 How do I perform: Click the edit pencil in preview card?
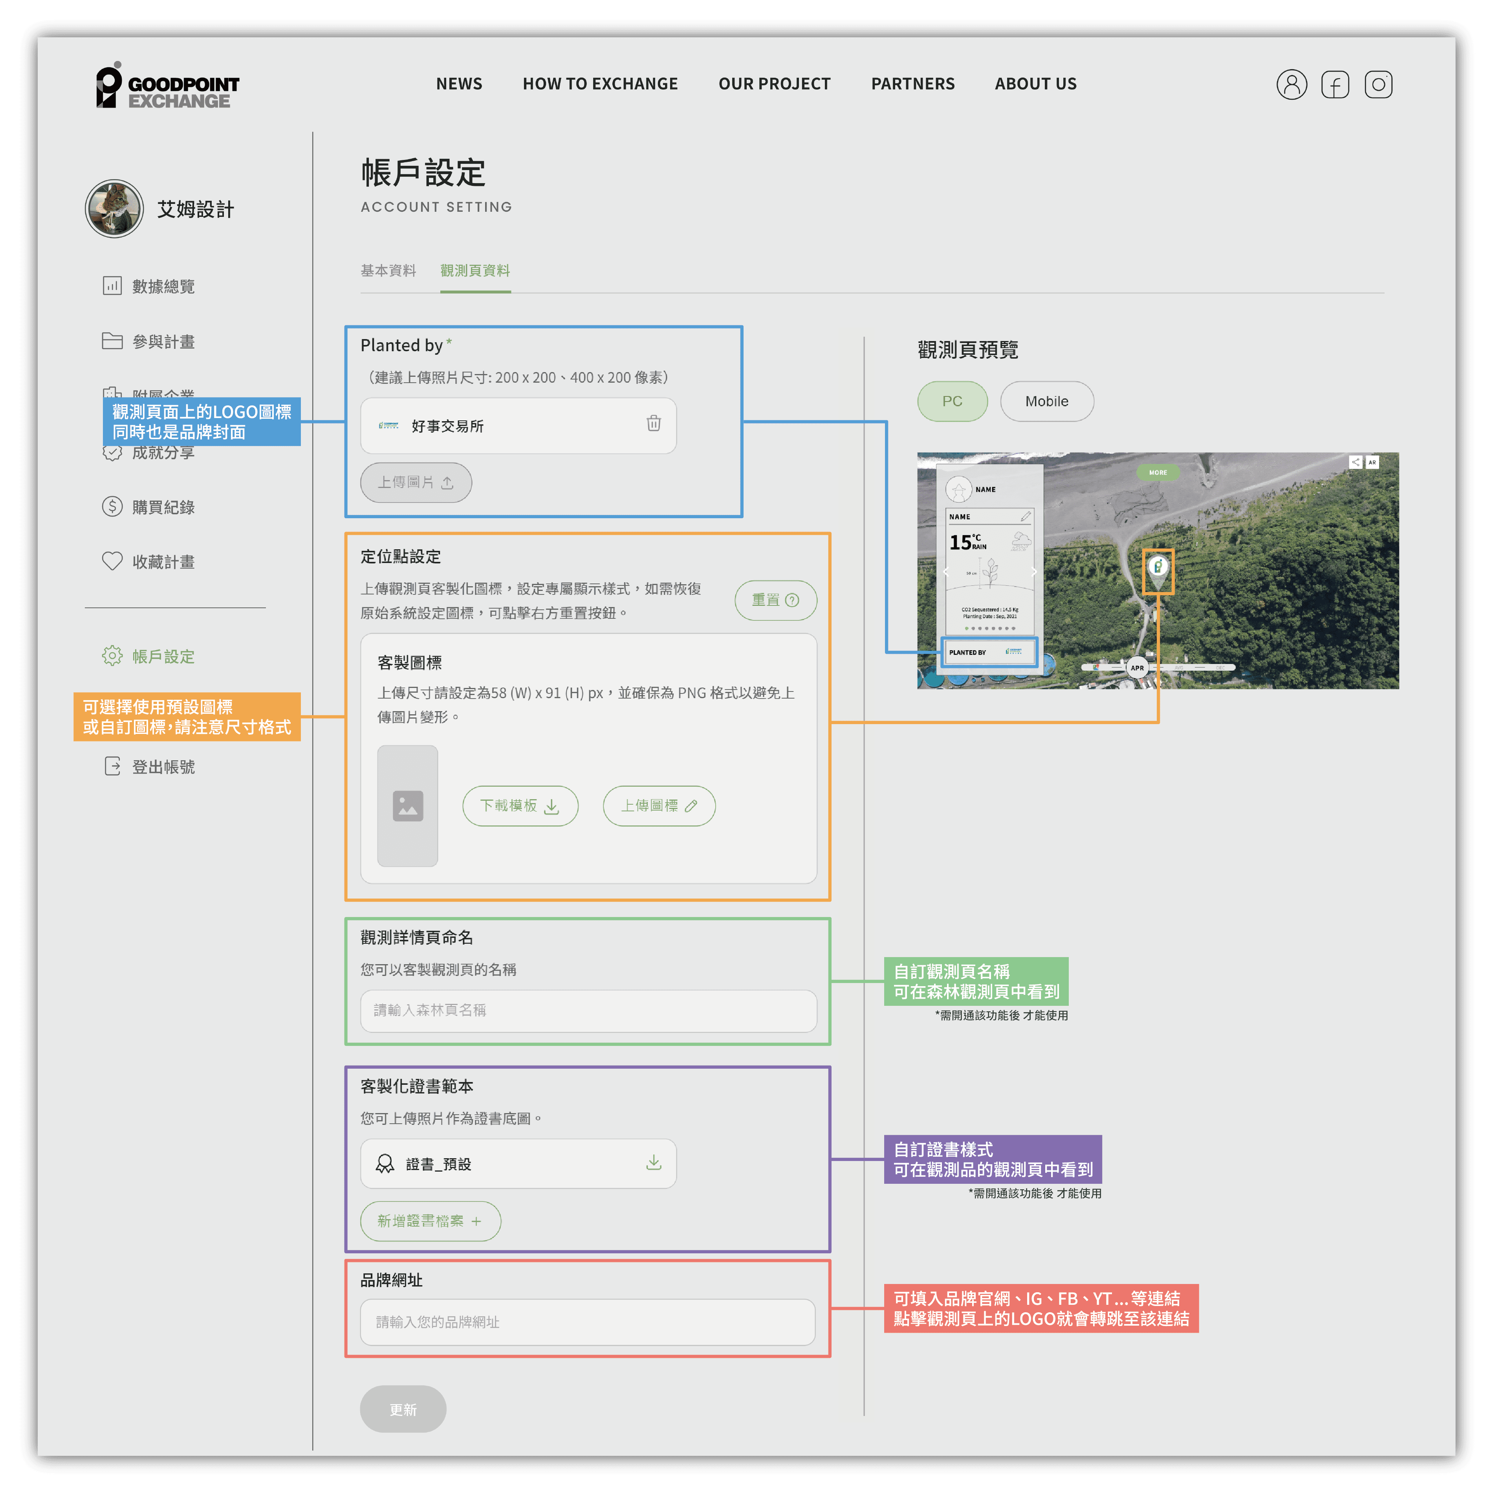(x=1026, y=516)
